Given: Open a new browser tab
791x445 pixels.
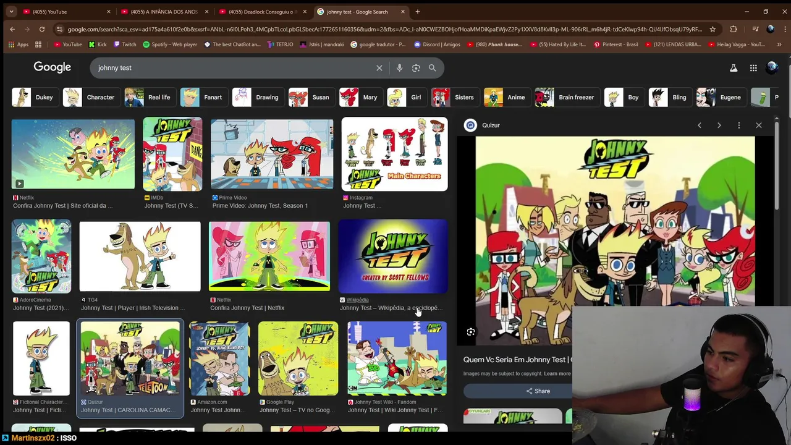Looking at the screenshot, I should pyautogui.click(x=418, y=12).
